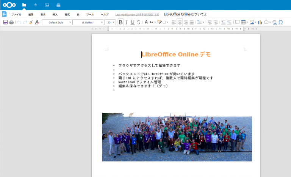Clear direct formatting with the A-eraser icon
The height and width of the screenshot is (177, 291).
click(x=37, y=22)
